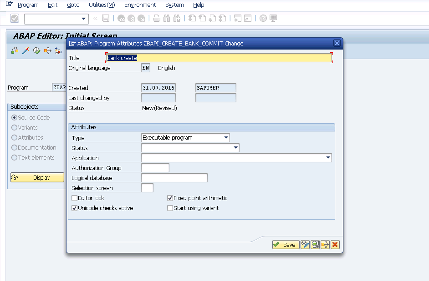
Task: Open the Type dropdown showing Executable program
Action: (225, 137)
